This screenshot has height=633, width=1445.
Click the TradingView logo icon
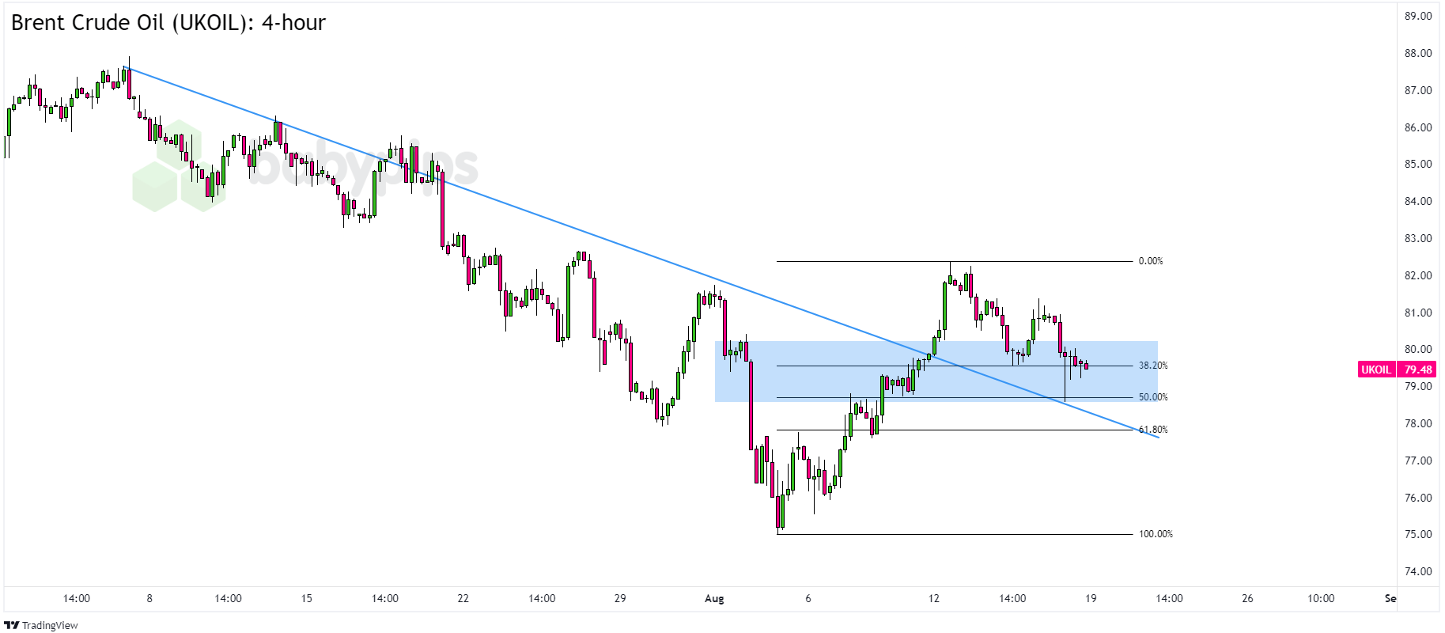click(x=12, y=625)
